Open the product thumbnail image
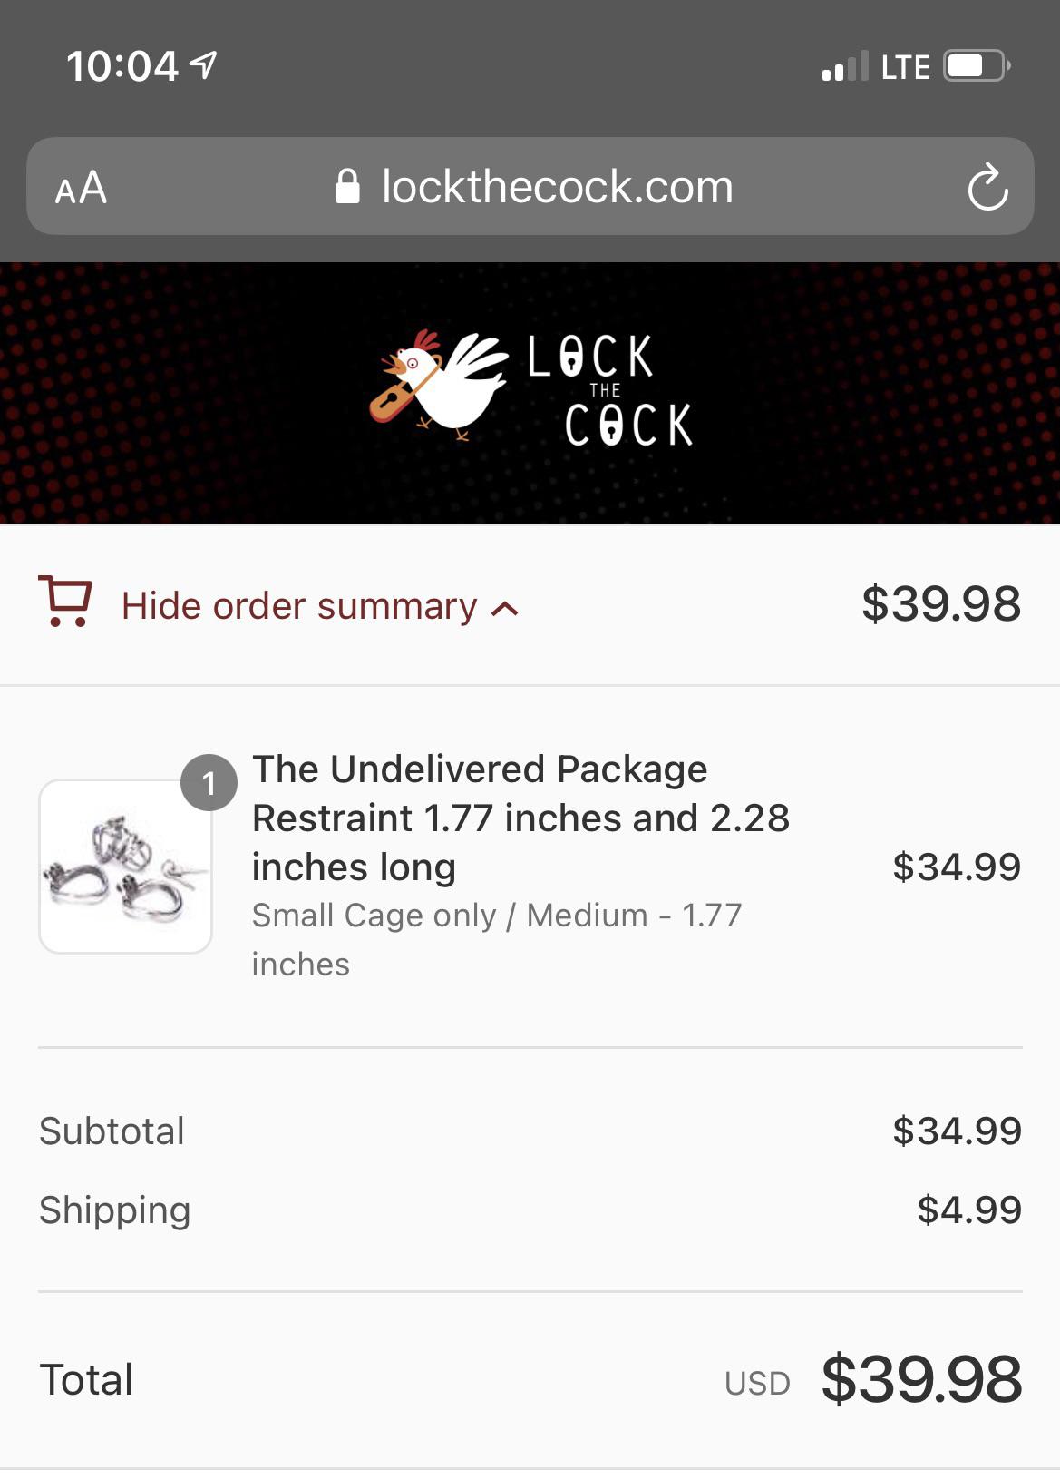This screenshot has height=1479, width=1060. click(125, 867)
